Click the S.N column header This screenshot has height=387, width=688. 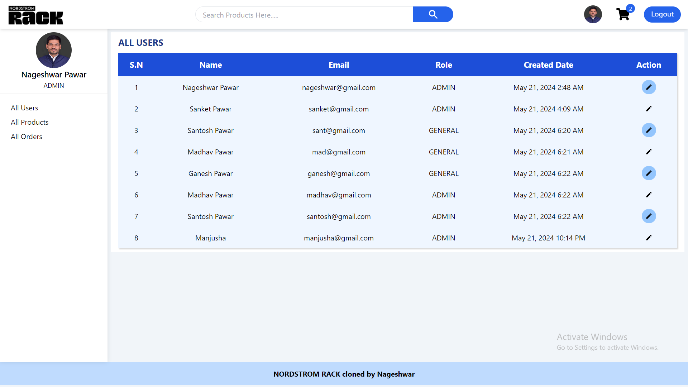[x=136, y=65]
